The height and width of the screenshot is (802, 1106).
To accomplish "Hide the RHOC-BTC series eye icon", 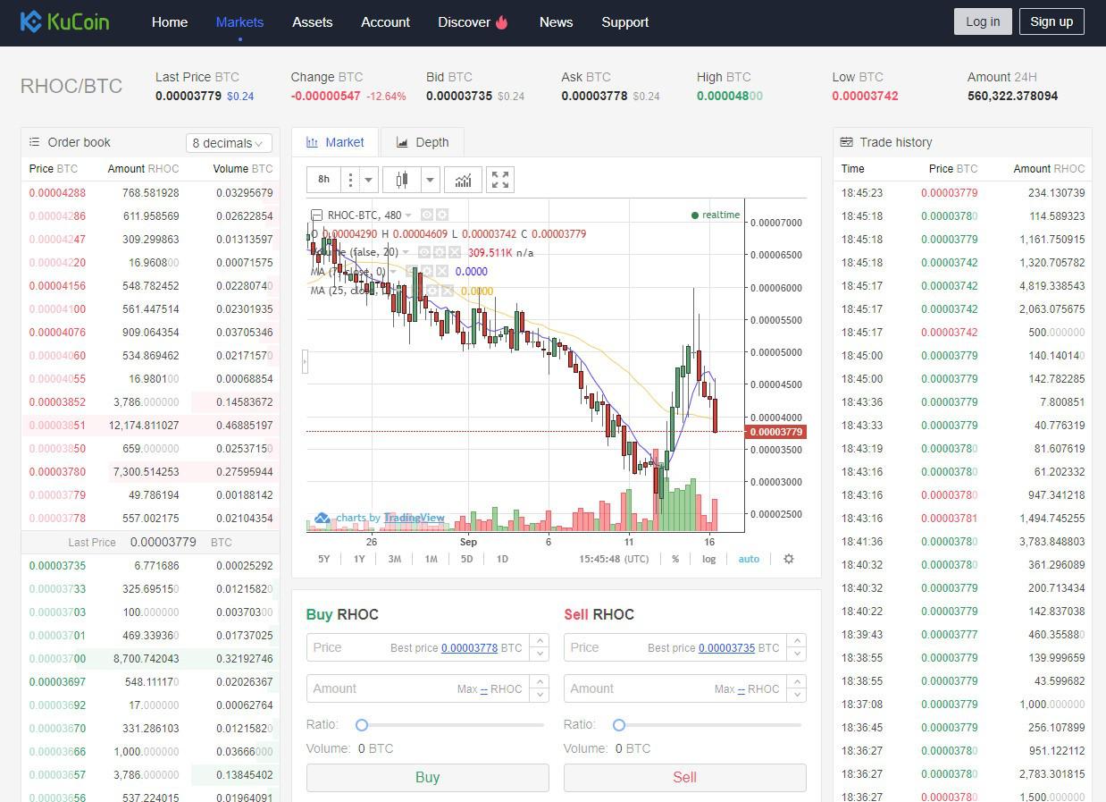I will coord(427,215).
